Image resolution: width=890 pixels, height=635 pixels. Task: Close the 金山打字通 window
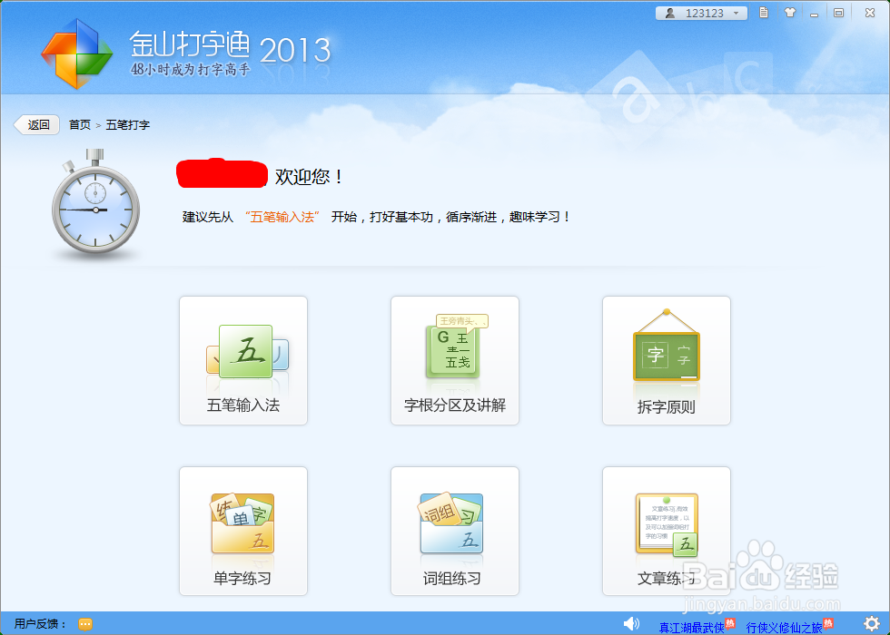click(870, 13)
